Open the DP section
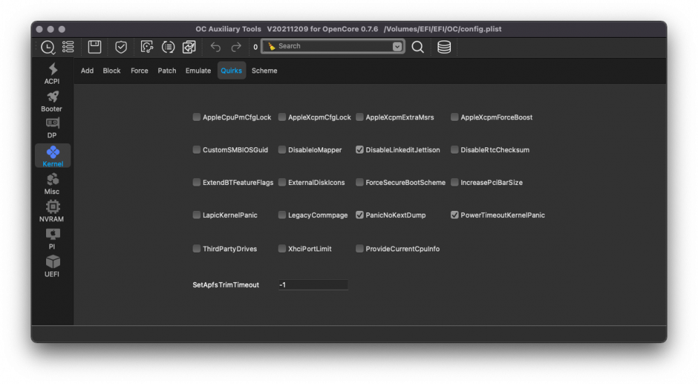The width and height of the screenshot is (698, 384). [52, 128]
